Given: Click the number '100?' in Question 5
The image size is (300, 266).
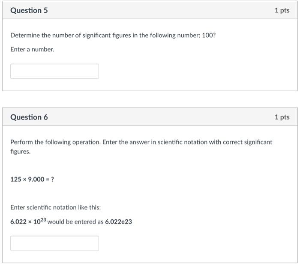Looking at the screenshot, I should coord(209,35).
